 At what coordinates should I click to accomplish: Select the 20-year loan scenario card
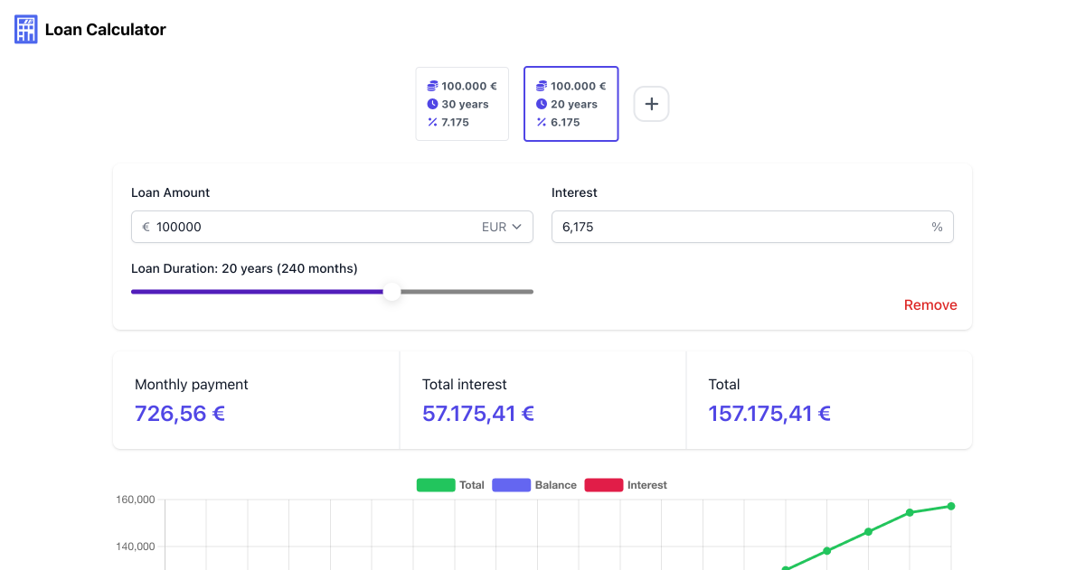(571, 104)
